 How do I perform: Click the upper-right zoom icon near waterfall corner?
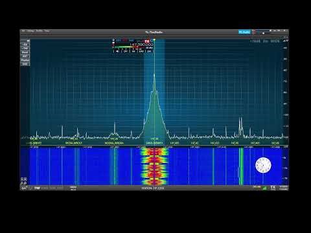(25, 179)
